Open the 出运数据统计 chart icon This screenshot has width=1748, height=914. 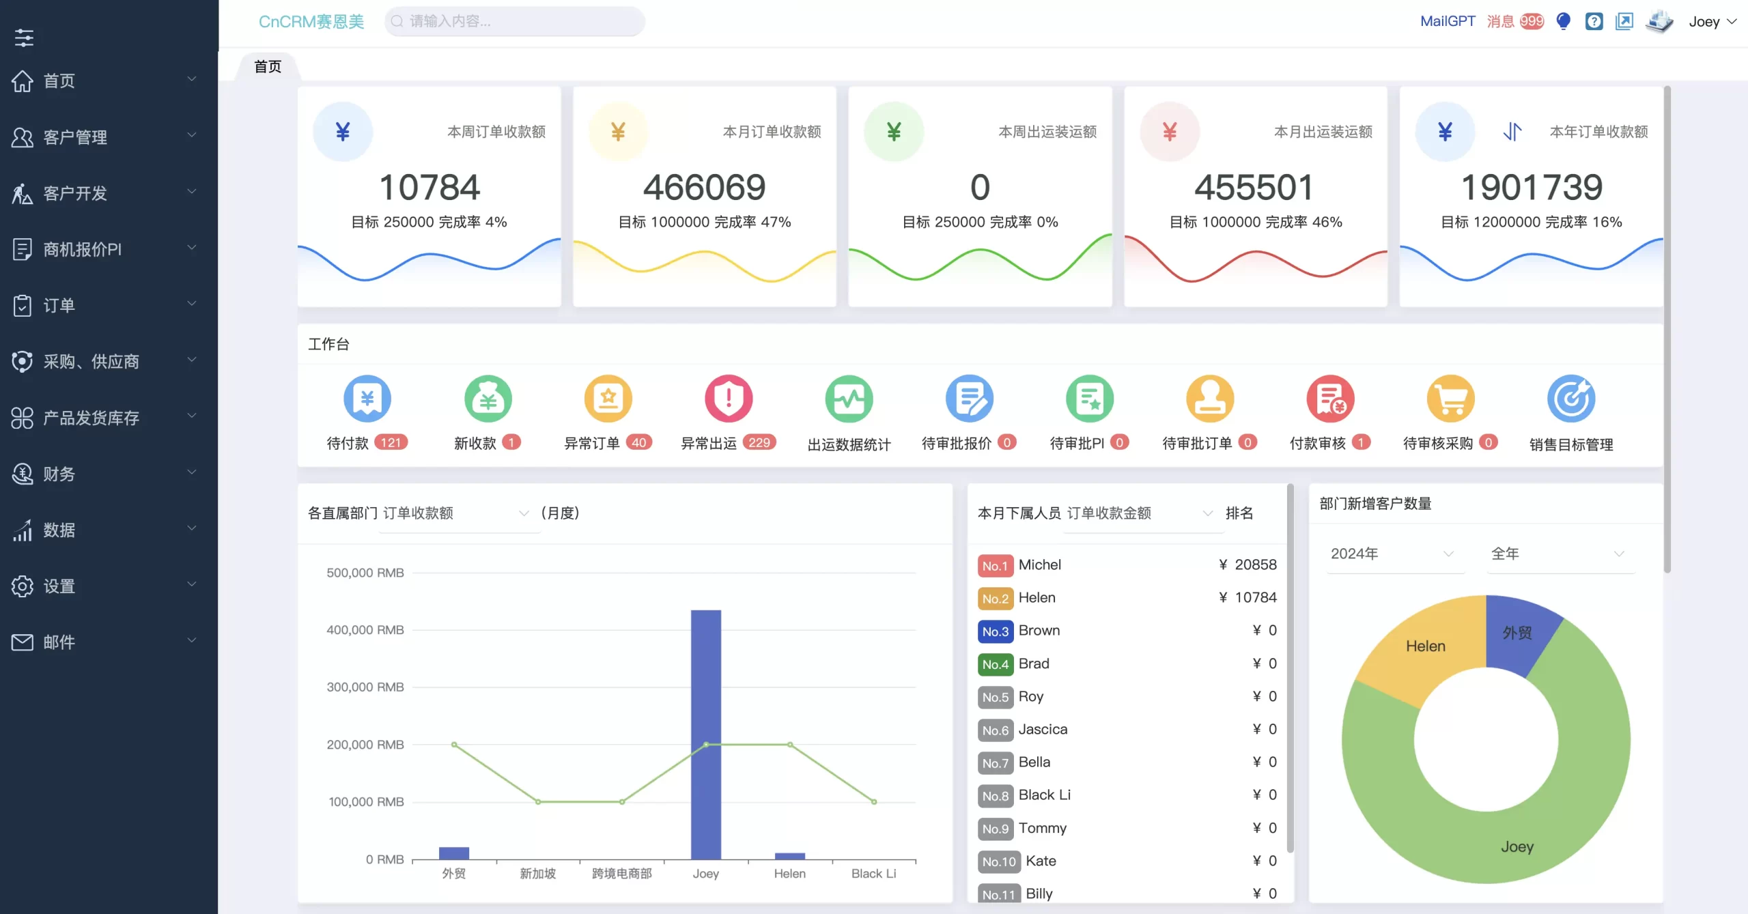click(849, 399)
